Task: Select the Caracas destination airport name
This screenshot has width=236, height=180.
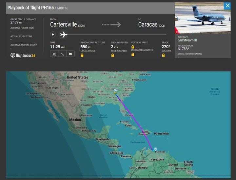Action: click(148, 24)
